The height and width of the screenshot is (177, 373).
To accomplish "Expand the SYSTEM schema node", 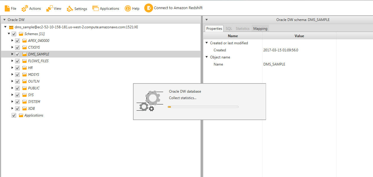I will [x=12, y=101].
